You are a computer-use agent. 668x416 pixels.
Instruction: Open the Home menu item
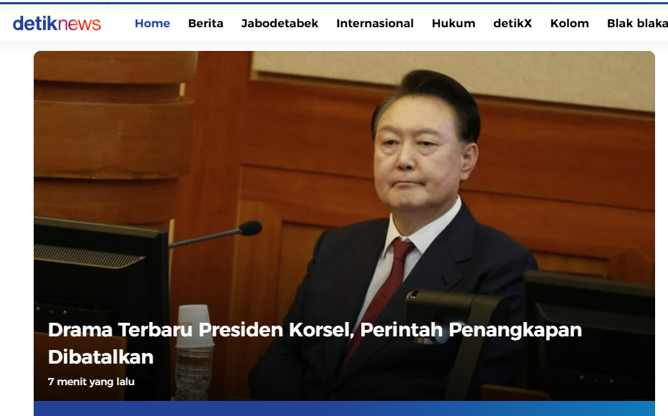(x=152, y=24)
